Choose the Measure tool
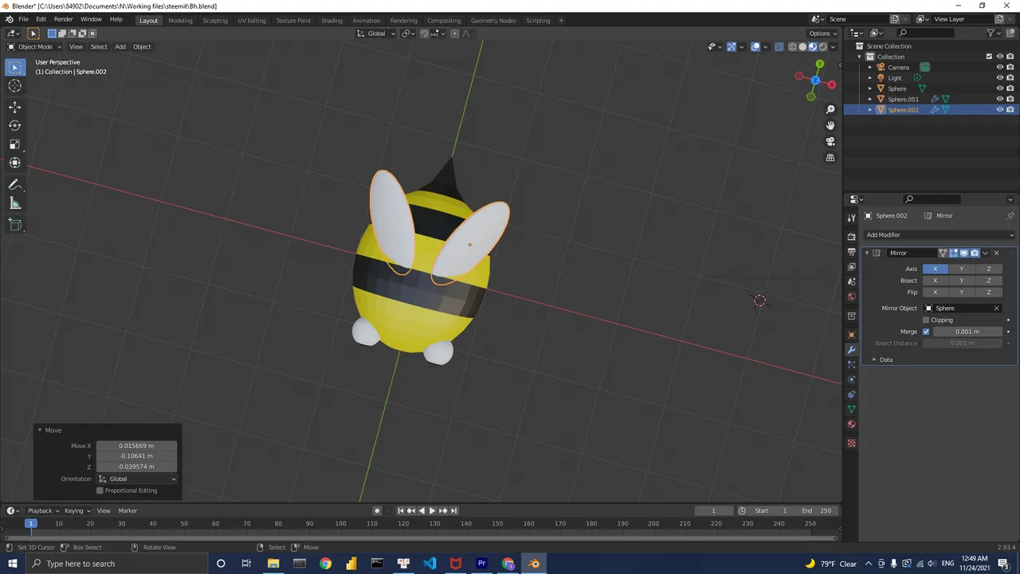The image size is (1020, 574). [x=15, y=204]
